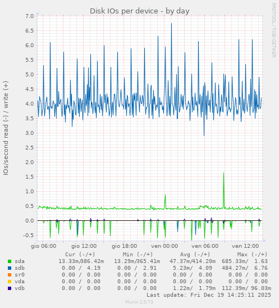Screen dimensions: 279x308
Task: Click the y-axis title 'IOs/second read (-) / write (+)'
Action: [x=6, y=128]
